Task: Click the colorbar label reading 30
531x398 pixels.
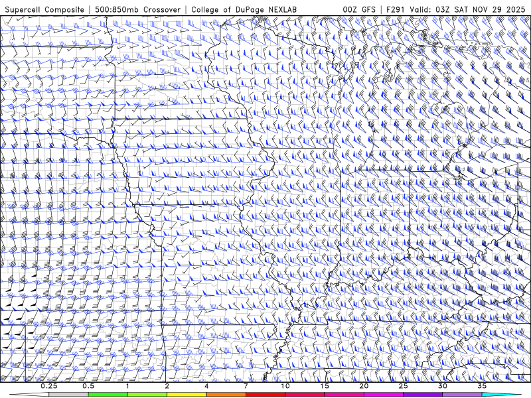Action: click(x=443, y=386)
